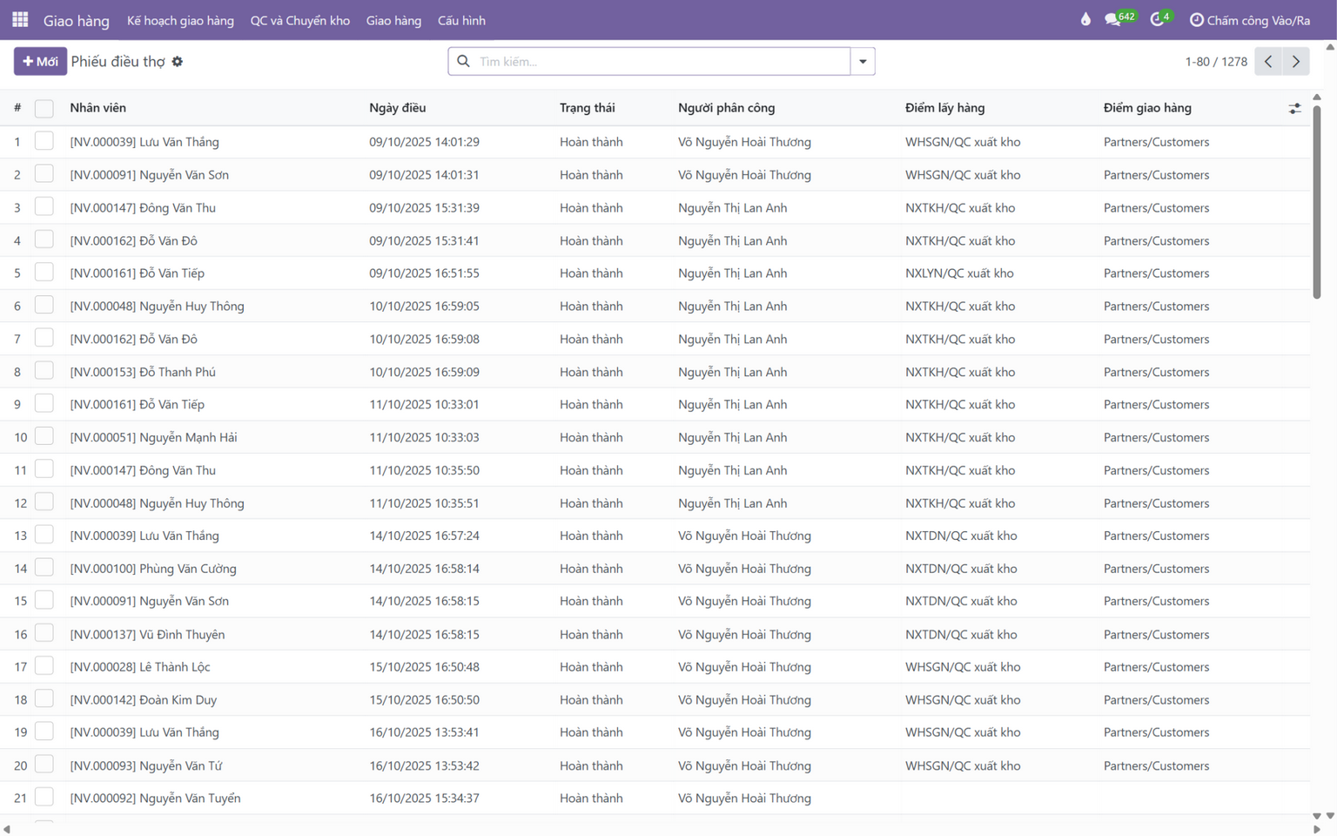Click the water drop debug icon

pos(1085,19)
